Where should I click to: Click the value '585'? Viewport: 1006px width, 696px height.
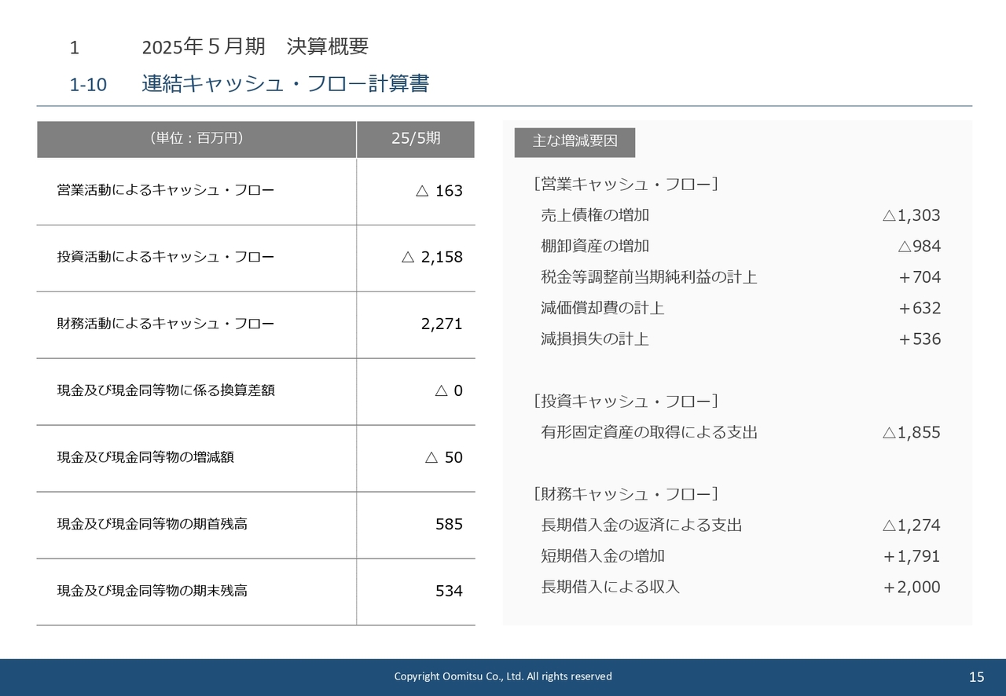pyautogui.click(x=450, y=524)
